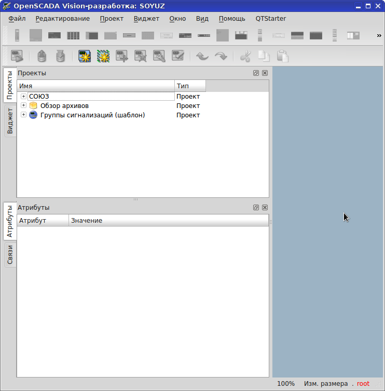Click the floppy-disk shaped widget icon

241,35
